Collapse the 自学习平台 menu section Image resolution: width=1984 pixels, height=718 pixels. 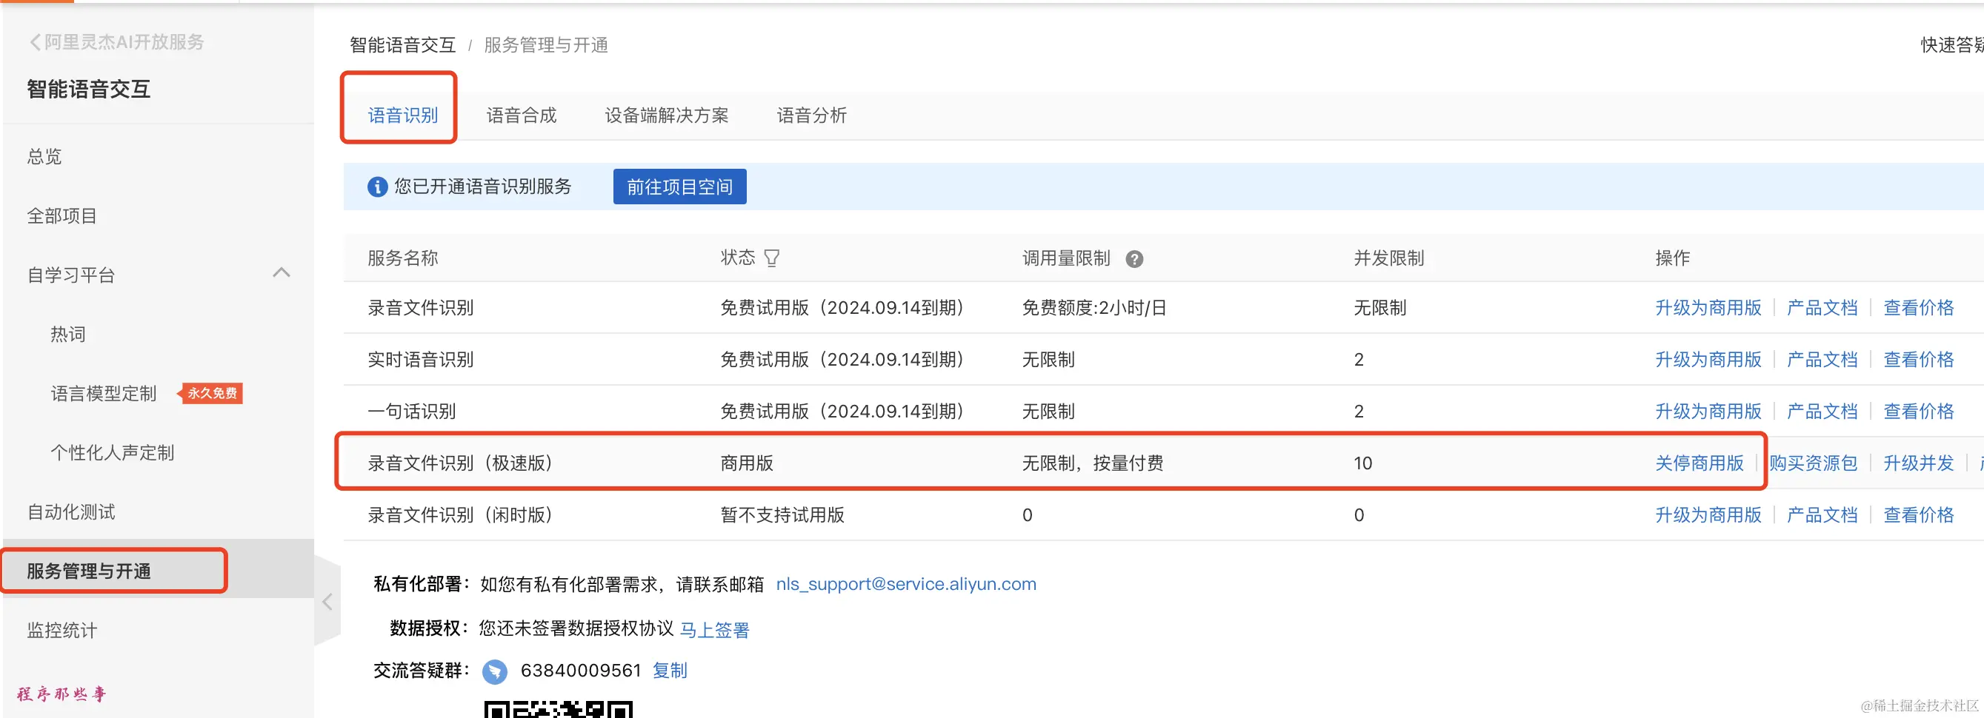282,273
